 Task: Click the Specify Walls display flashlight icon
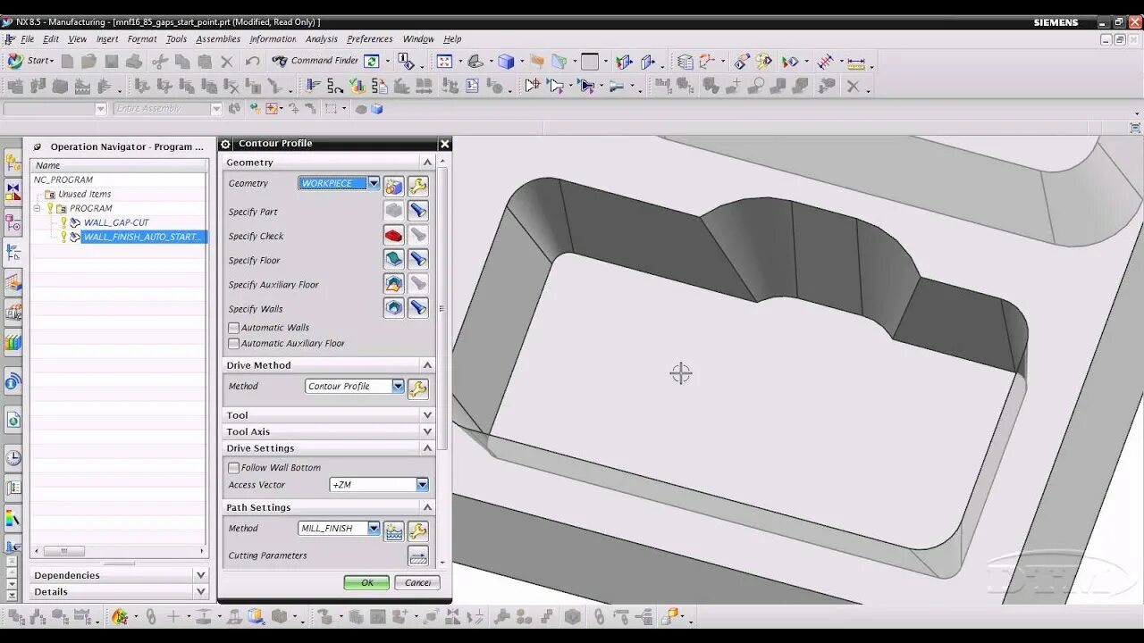click(x=417, y=308)
